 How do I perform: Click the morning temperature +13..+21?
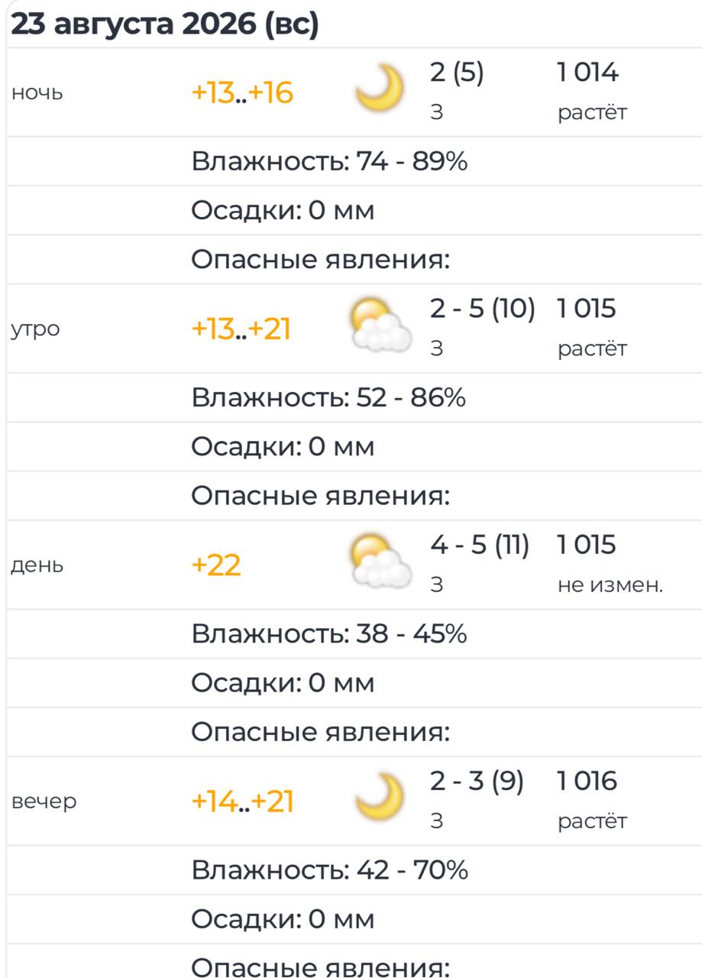pyautogui.click(x=241, y=330)
